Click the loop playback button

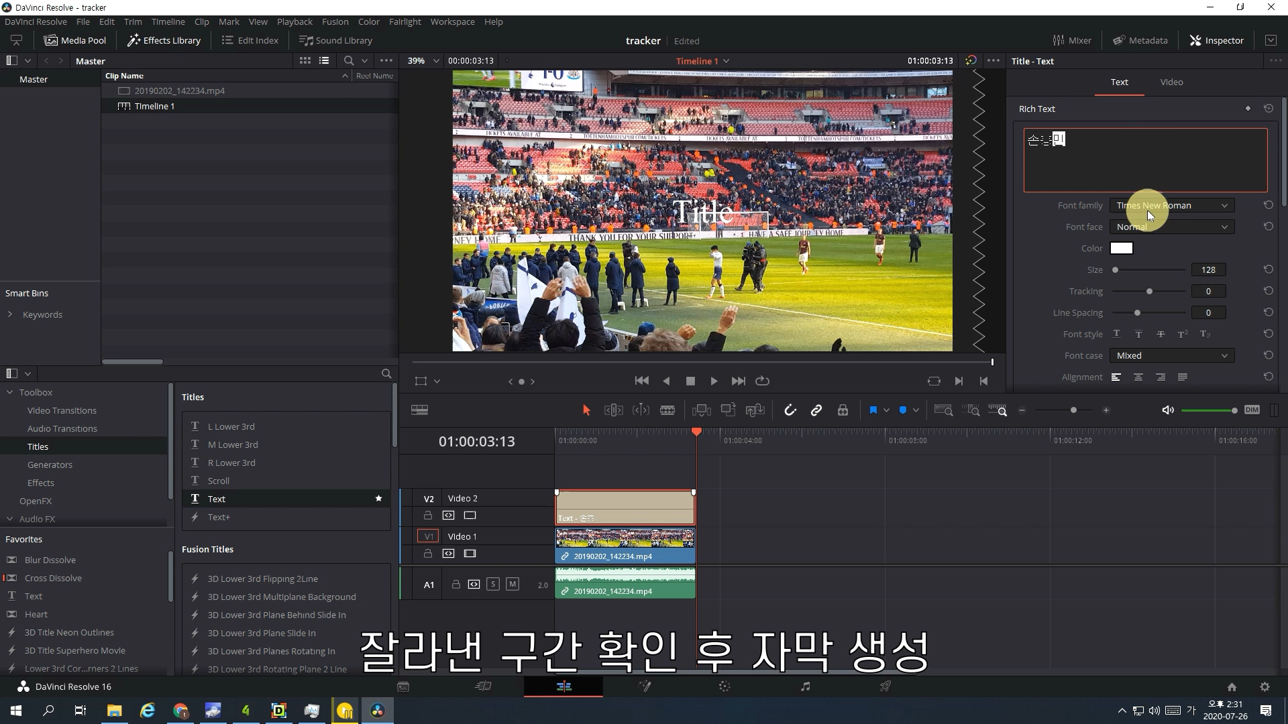[x=762, y=381]
